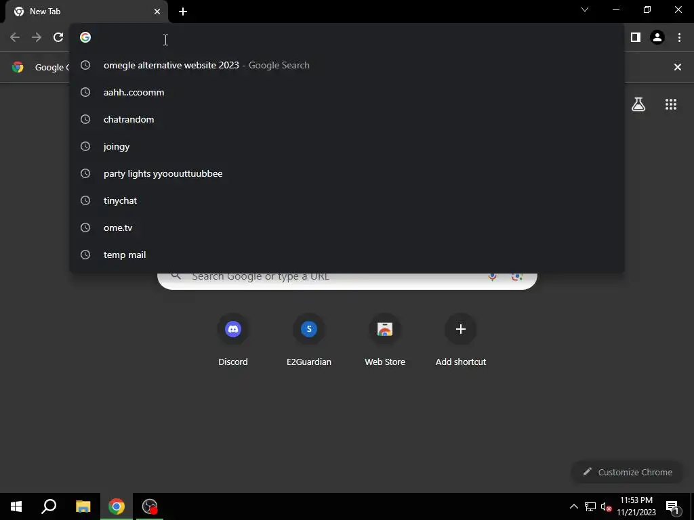Image resolution: width=694 pixels, height=520 pixels.
Task: Open the Windows Start menu
Action: tap(16, 506)
